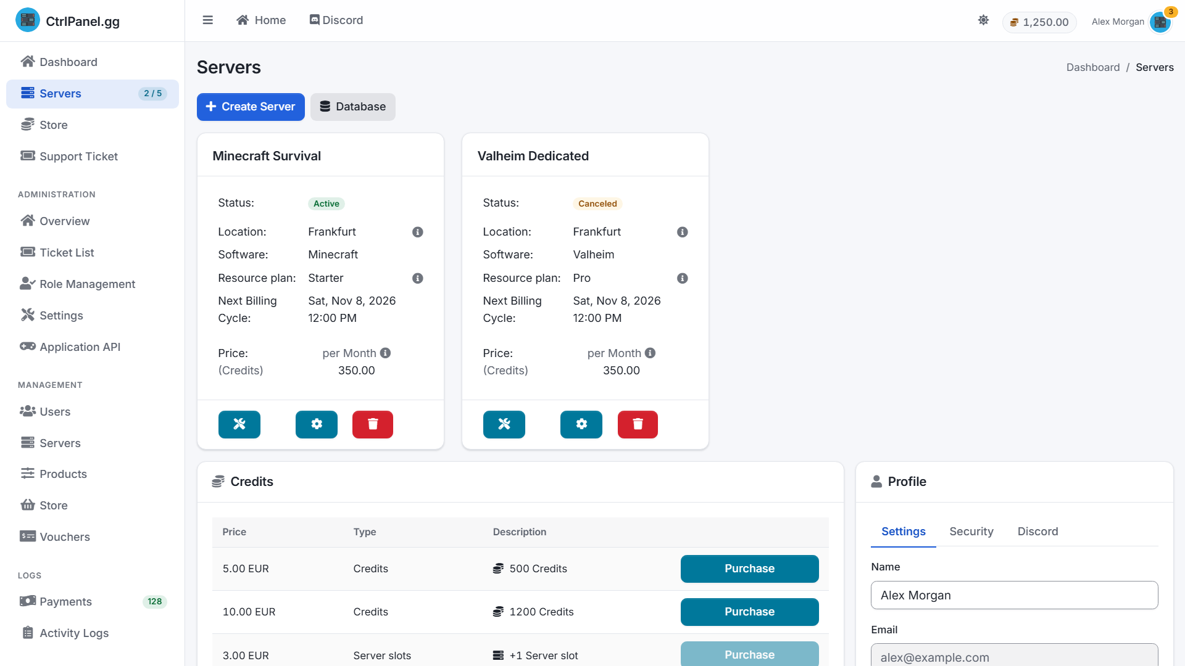Show Starter resource plan info icon

[418, 278]
